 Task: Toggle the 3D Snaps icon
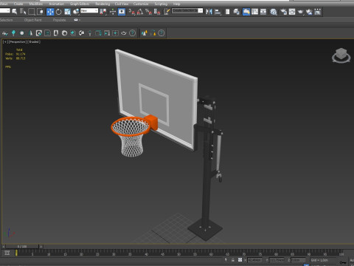click(x=132, y=12)
